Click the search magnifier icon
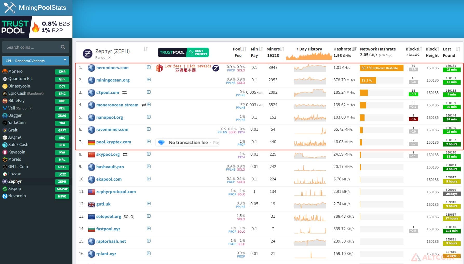This screenshot has height=264, width=464. 63,47
